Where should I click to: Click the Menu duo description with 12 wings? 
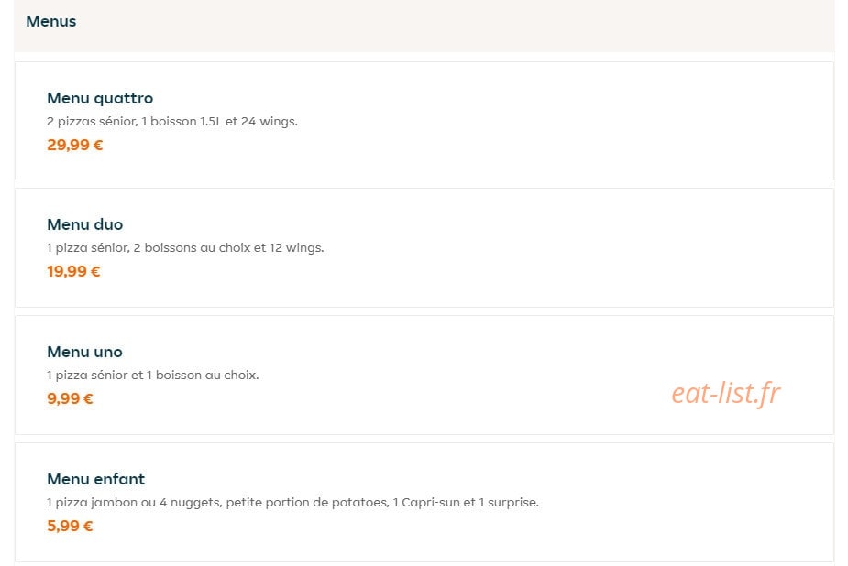185,248
